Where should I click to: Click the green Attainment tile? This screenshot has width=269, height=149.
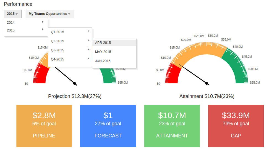[172, 126]
